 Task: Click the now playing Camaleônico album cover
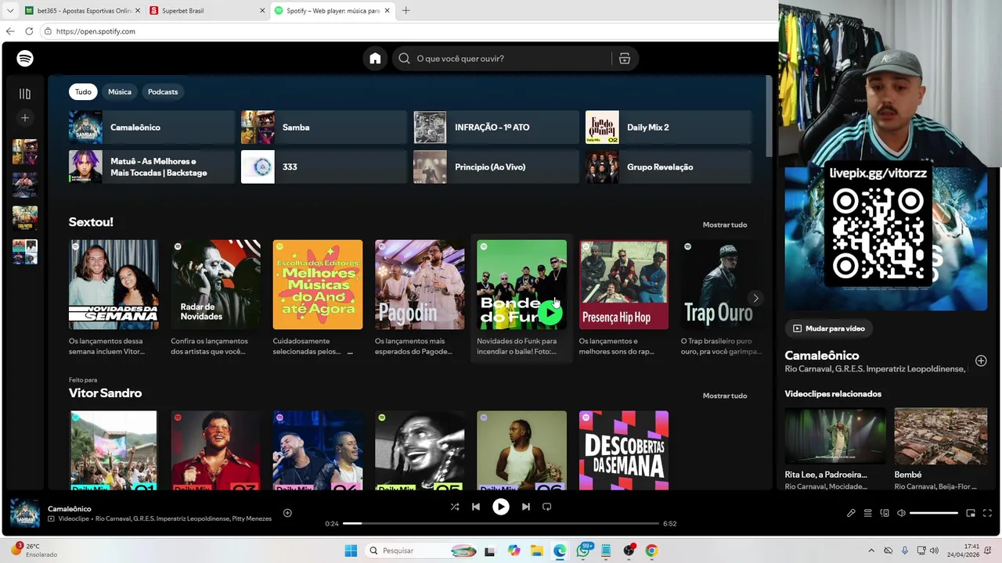[25, 514]
